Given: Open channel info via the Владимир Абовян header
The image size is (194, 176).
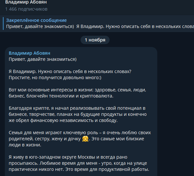Looking at the screenshot, I should pyautogui.click(x=26, y=2).
